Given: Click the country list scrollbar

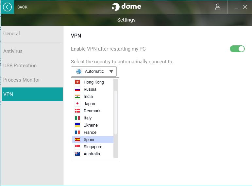Looking at the screenshot, I should click(116, 113).
